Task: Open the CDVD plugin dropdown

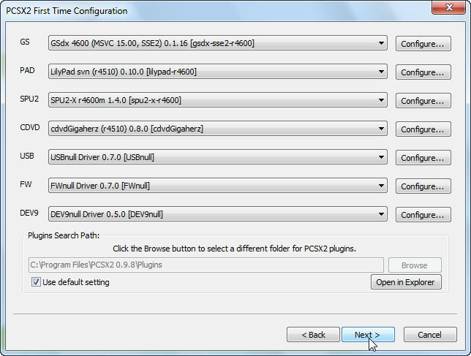Action: pos(218,129)
